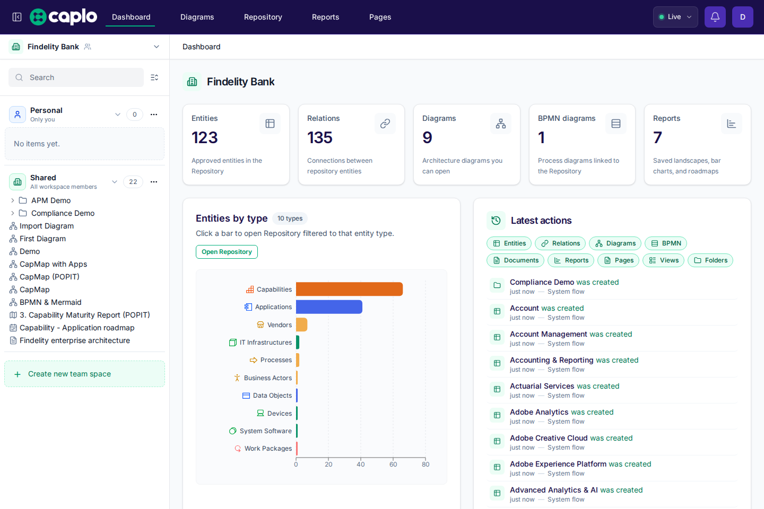This screenshot has height=509, width=764.
Task: Create new team space
Action: coord(84,374)
